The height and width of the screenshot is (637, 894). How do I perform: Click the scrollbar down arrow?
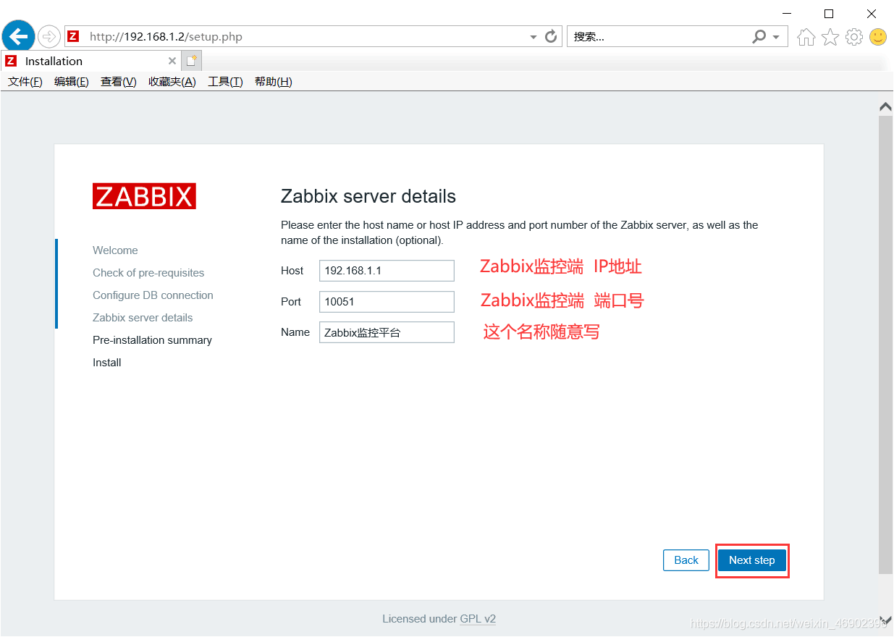click(885, 620)
